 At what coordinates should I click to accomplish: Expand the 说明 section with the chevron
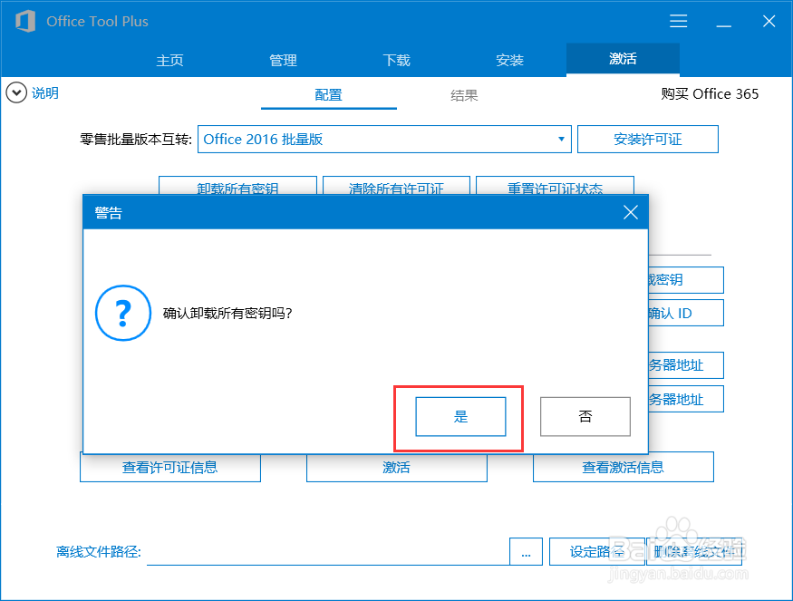tap(16, 92)
